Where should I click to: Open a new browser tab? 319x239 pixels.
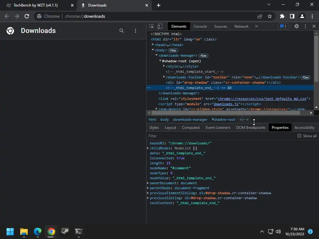159,5
